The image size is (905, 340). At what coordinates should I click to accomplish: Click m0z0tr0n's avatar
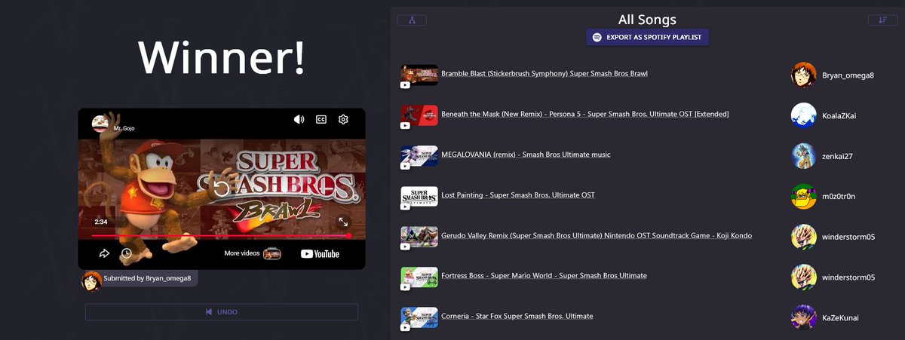tap(803, 196)
